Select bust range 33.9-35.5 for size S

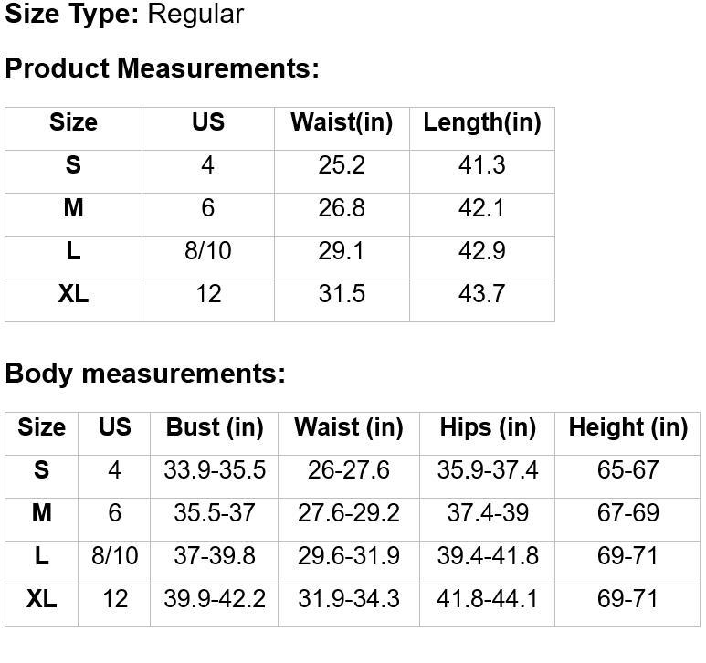coord(215,470)
